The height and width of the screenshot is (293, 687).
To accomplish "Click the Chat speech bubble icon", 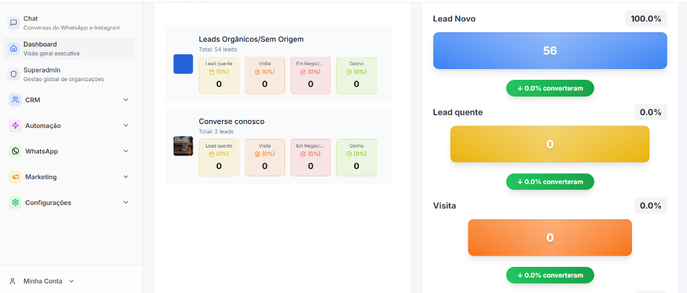I will point(13,23).
